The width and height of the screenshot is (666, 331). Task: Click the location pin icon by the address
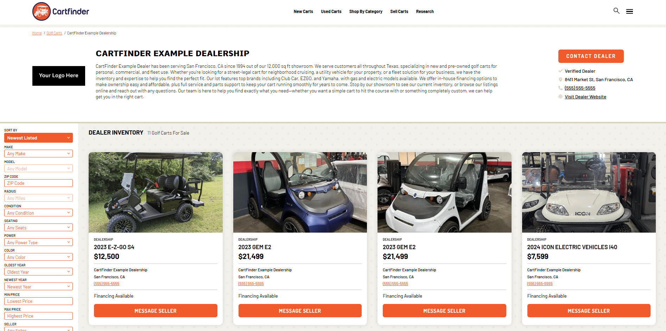point(560,80)
